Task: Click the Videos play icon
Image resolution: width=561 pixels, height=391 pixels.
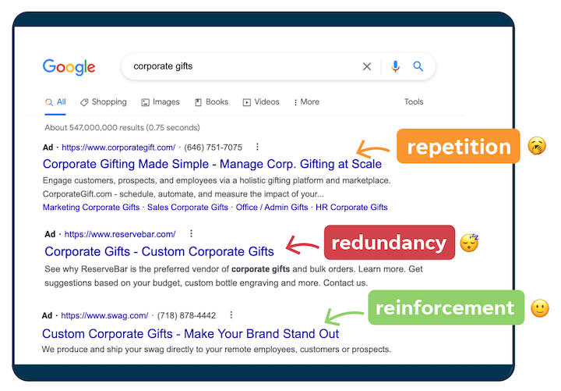Action: coord(247,102)
